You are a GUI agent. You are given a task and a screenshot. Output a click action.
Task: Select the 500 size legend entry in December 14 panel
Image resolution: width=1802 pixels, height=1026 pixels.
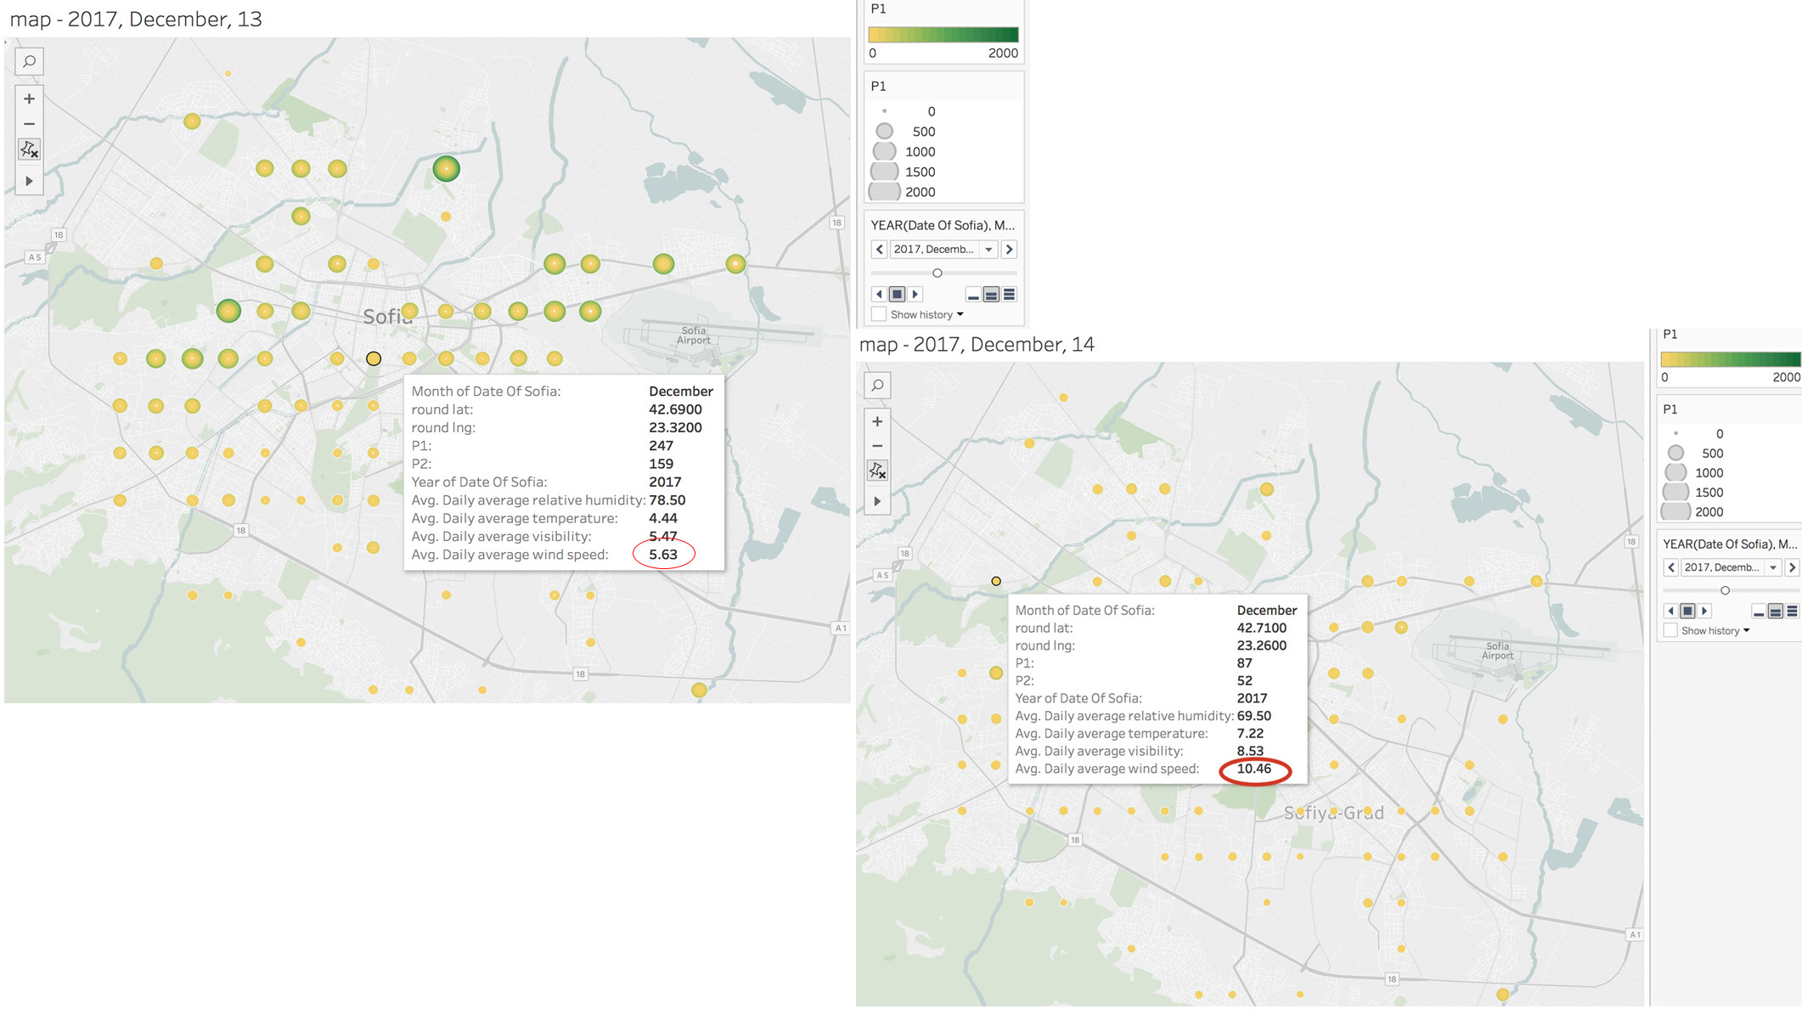[1695, 454]
